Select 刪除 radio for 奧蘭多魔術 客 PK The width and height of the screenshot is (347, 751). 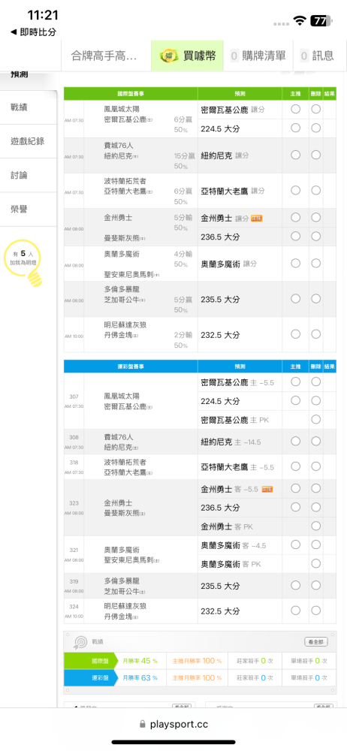pos(315,562)
